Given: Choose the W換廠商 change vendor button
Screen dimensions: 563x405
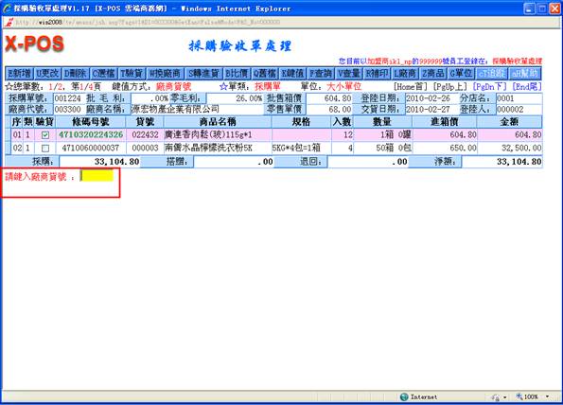Looking at the screenshot, I should tap(165, 74).
